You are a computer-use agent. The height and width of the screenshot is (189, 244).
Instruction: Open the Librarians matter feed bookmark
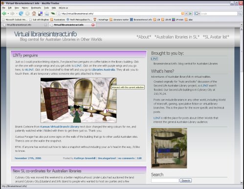click(x=119, y=20)
